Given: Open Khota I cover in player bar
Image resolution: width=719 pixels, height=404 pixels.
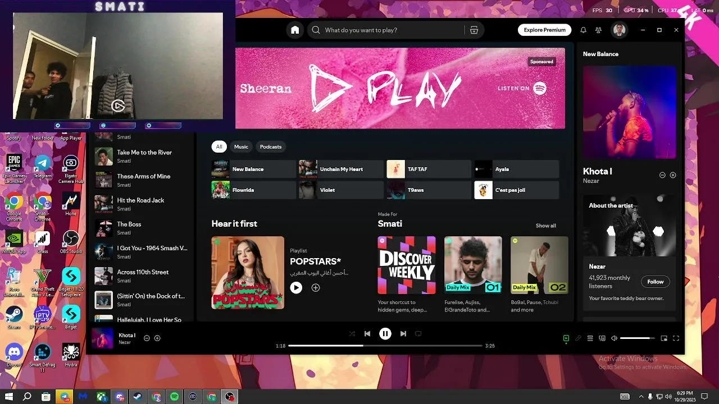Looking at the screenshot, I should click(x=102, y=338).
